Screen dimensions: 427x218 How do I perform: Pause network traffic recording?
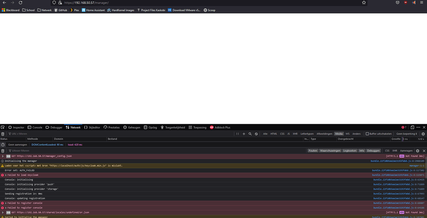(238, 134)
